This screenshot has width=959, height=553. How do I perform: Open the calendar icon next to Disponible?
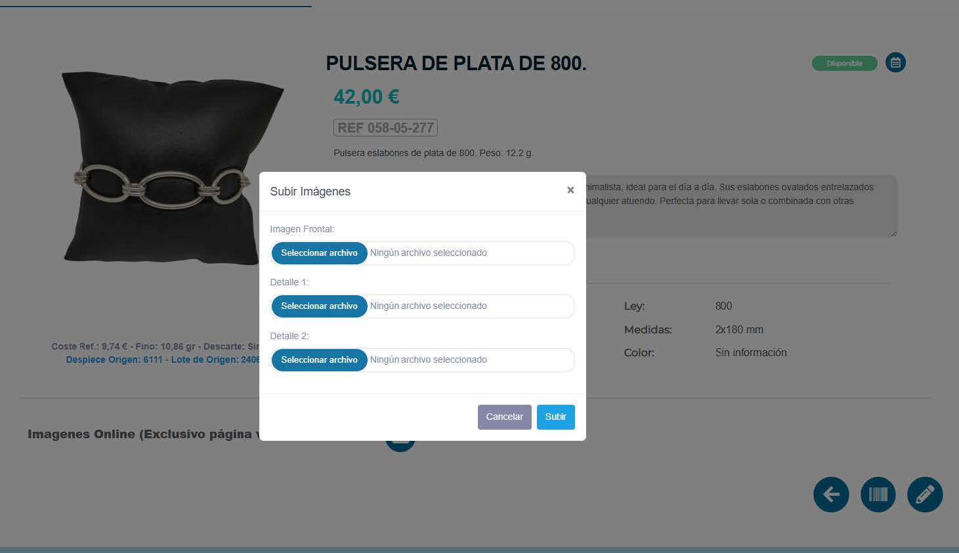pos(895,62)
